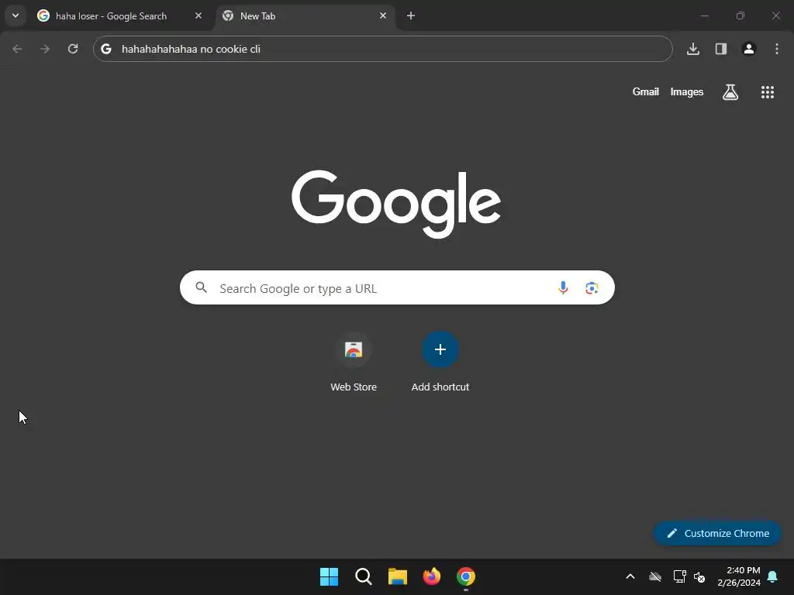Go back with the back arrow
Viewport: 794px width, 595px height.
coord(17,49)
